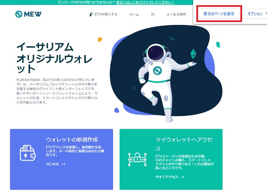
Task: Click the padlock circuit icon on the green card
Action: [x=137, y=159]
